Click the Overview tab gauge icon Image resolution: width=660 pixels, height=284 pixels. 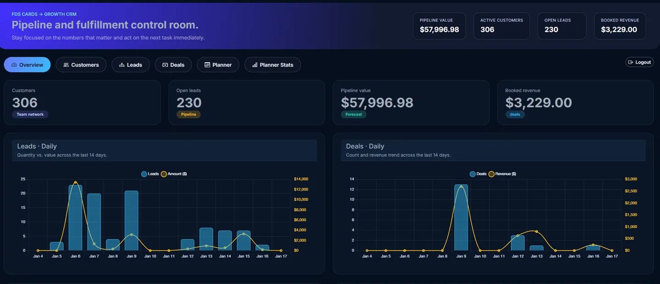[x=14, y=65]
